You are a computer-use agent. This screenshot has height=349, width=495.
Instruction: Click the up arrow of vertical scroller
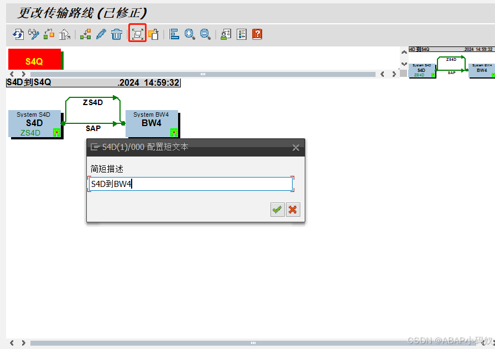click(x=404, y=52)
